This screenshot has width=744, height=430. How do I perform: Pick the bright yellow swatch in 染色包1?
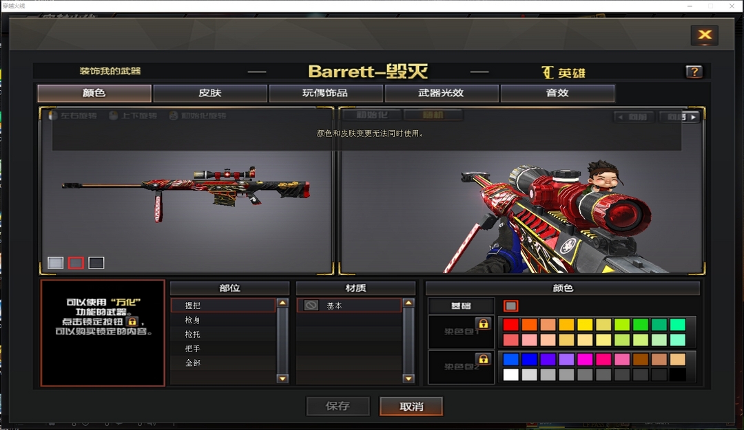(585, 324)
